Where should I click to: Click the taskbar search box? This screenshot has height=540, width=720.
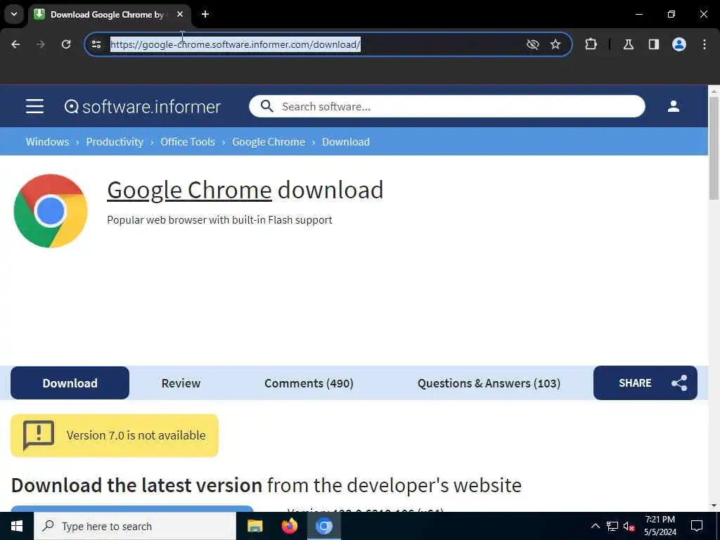click(135, 526)
